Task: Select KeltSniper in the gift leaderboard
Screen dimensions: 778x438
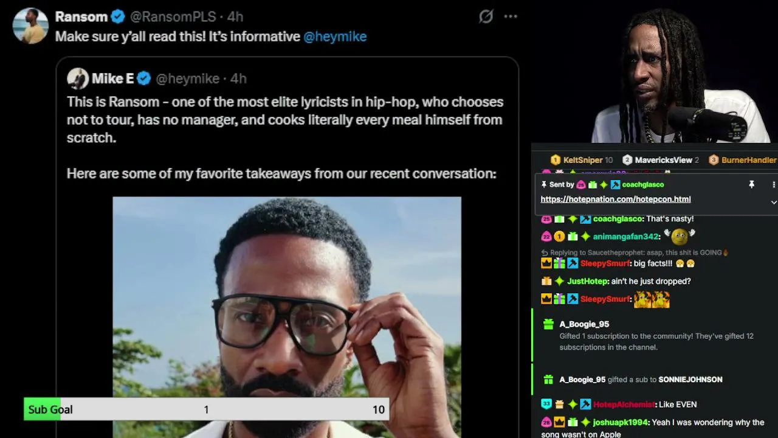Action: [583, 160]
